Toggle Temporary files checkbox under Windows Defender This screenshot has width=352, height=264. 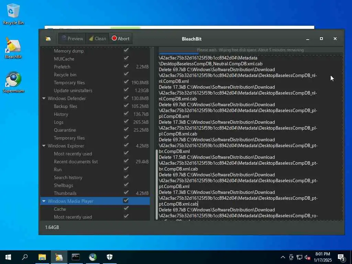(126, 137)
